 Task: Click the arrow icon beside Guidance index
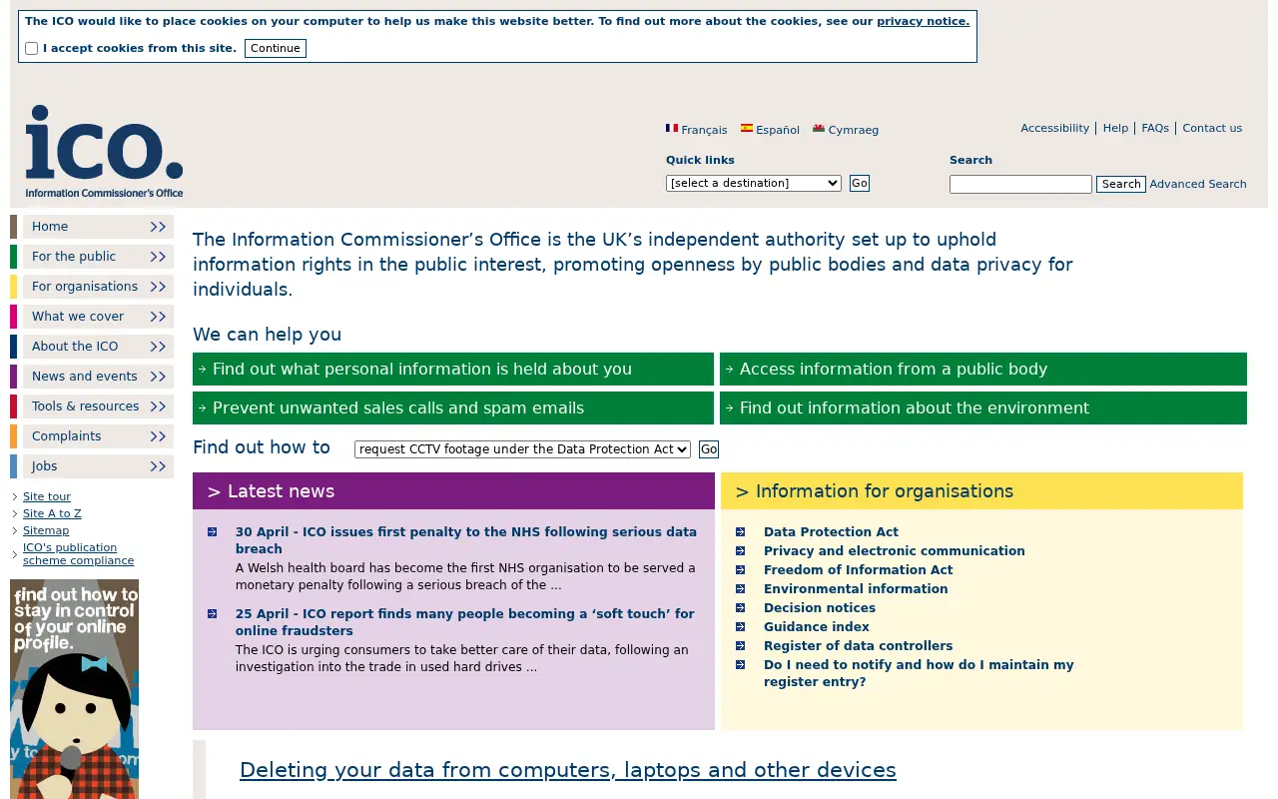pyautogui.click(x=740, y=627)
